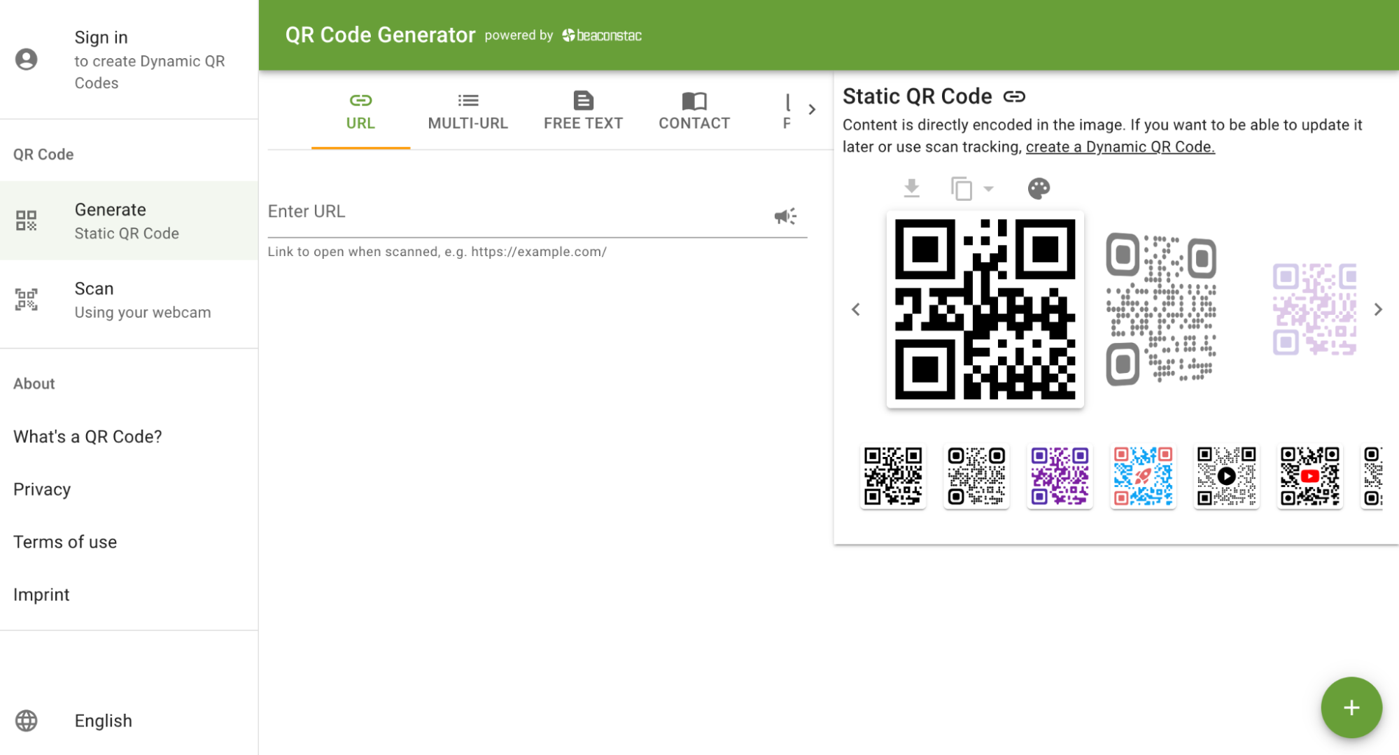The image size is (1399, 755).
Task: Select Generate Static QR Code menu item
Action: [129, 220]
